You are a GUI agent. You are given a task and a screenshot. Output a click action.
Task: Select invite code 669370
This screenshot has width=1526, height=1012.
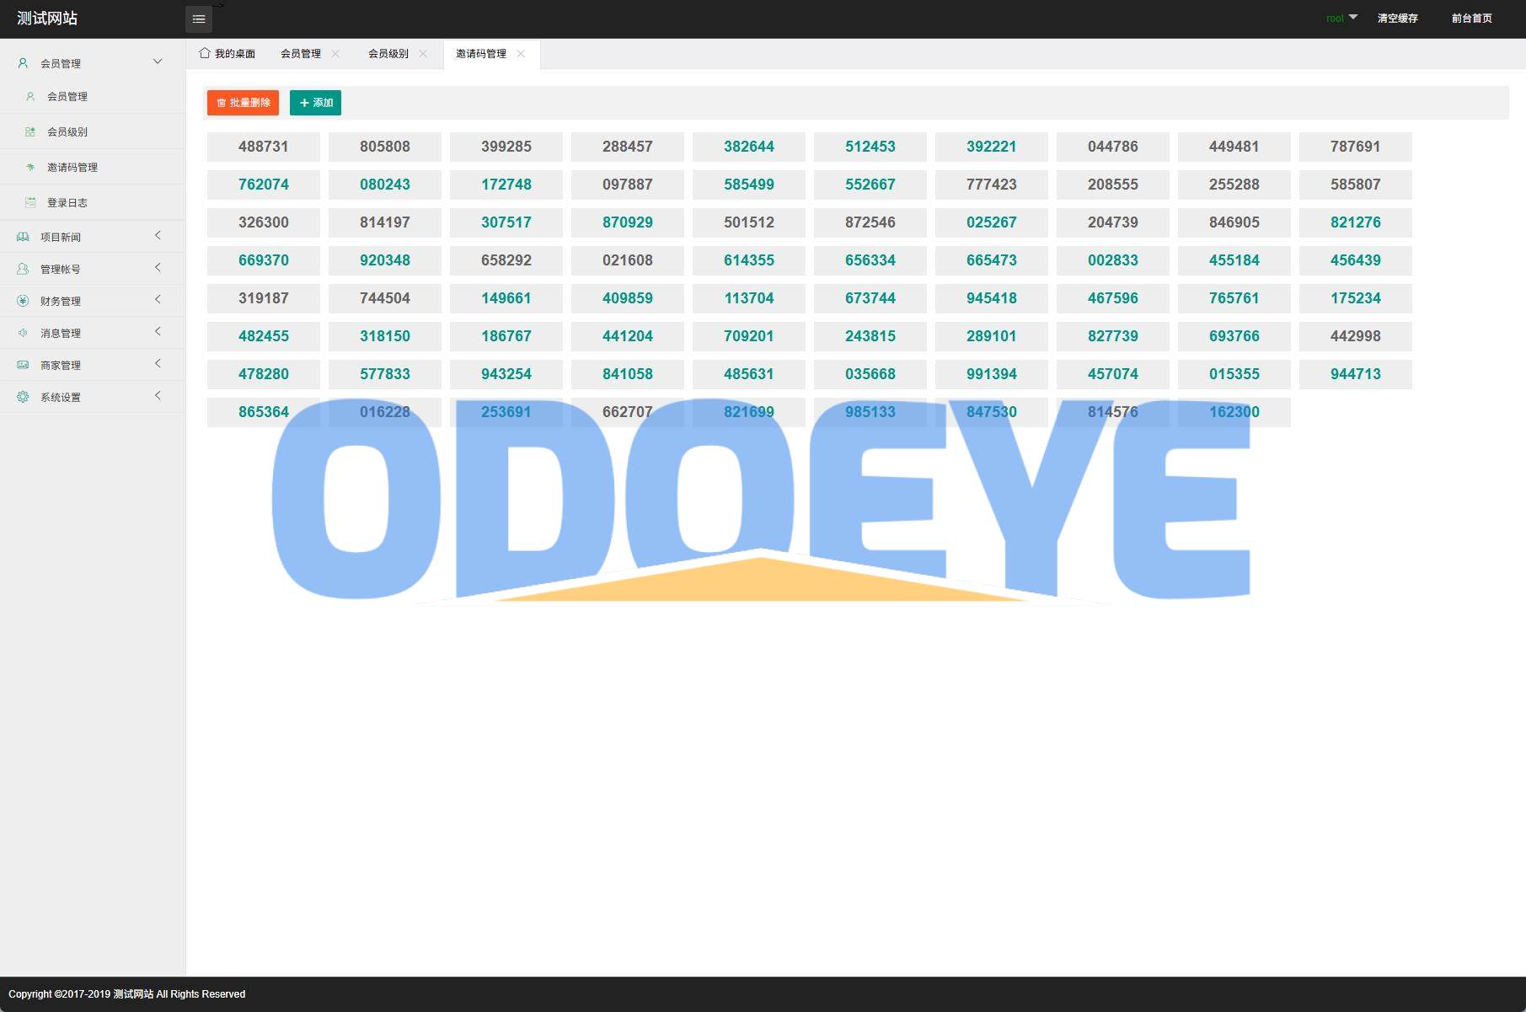click(264, 260)
